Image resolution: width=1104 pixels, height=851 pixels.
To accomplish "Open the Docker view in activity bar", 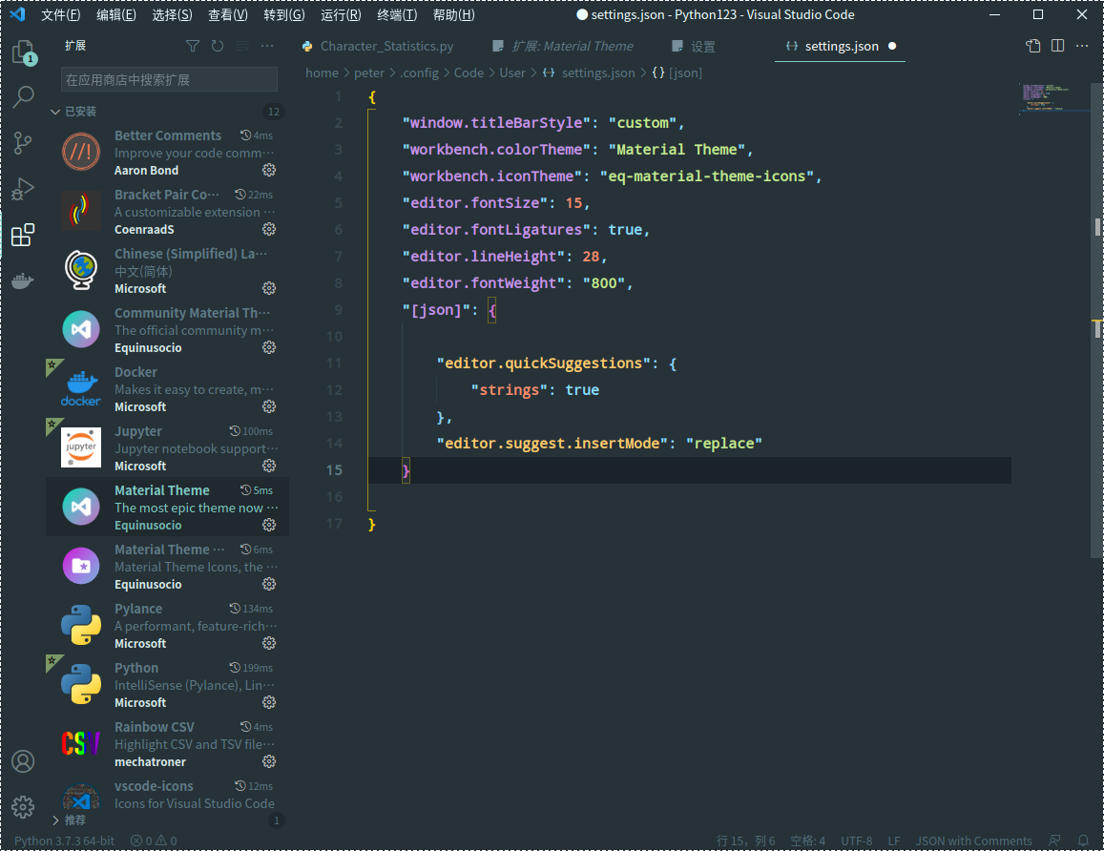I will click(x=23, y=280).
